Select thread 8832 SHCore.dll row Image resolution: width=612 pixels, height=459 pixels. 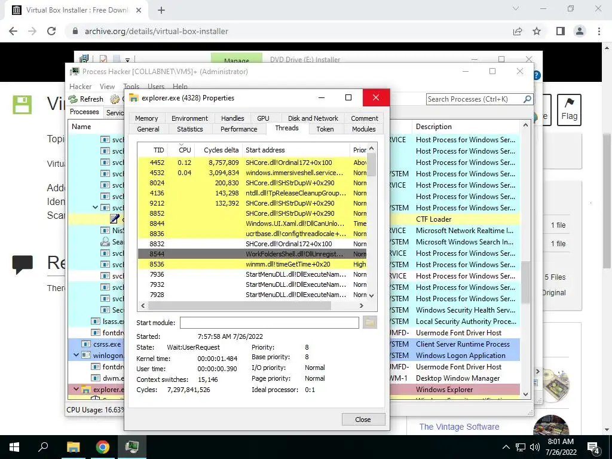click(252, 244)
